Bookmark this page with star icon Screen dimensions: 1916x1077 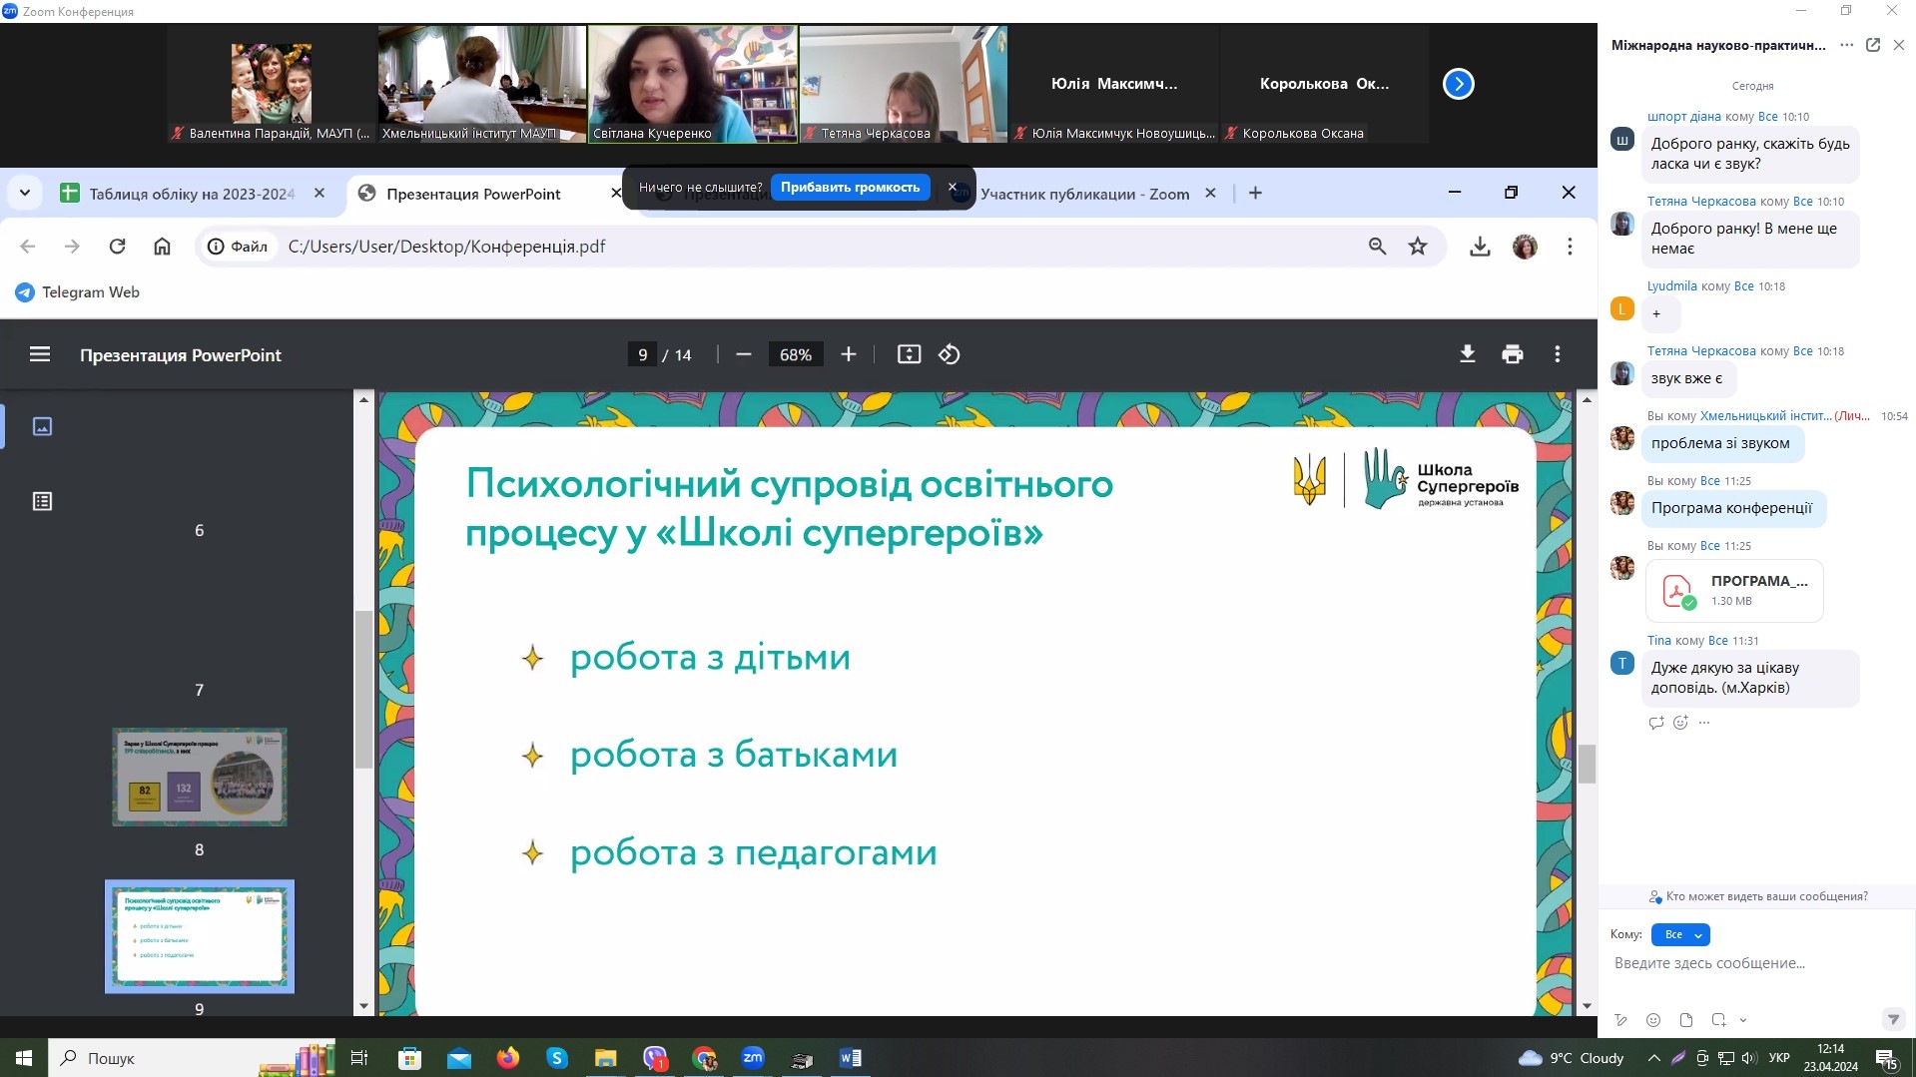click(x=1417, y=247)
